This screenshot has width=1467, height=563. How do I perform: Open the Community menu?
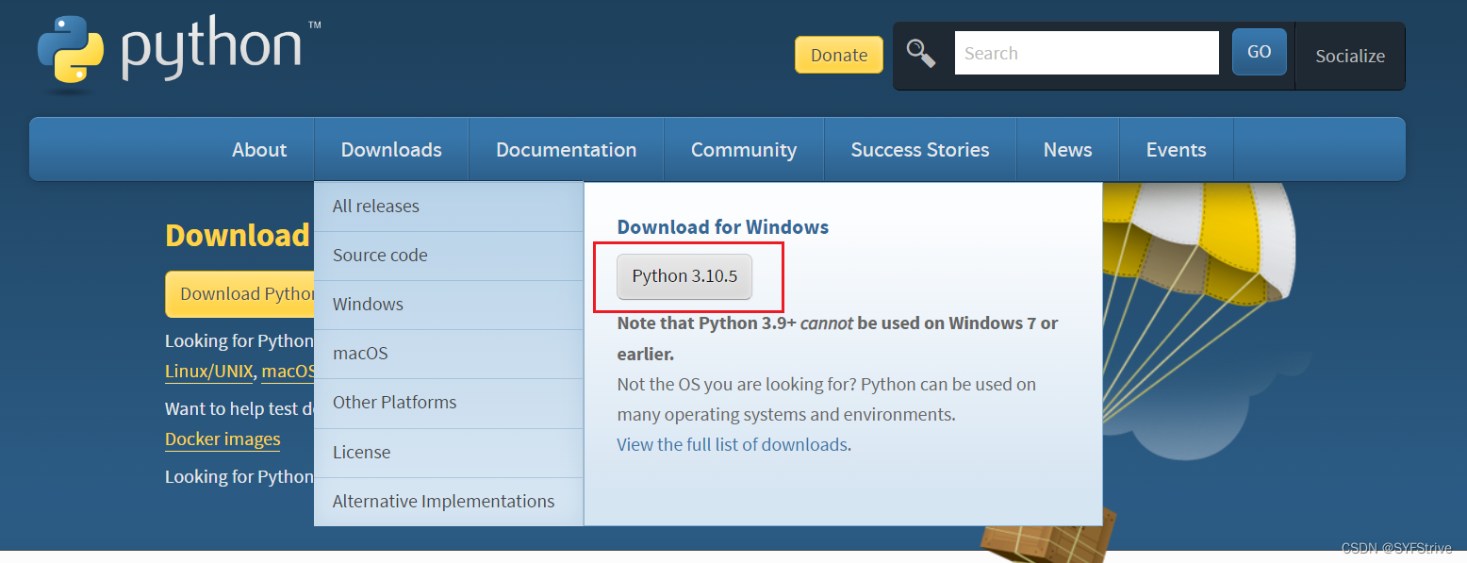[744, 150]
